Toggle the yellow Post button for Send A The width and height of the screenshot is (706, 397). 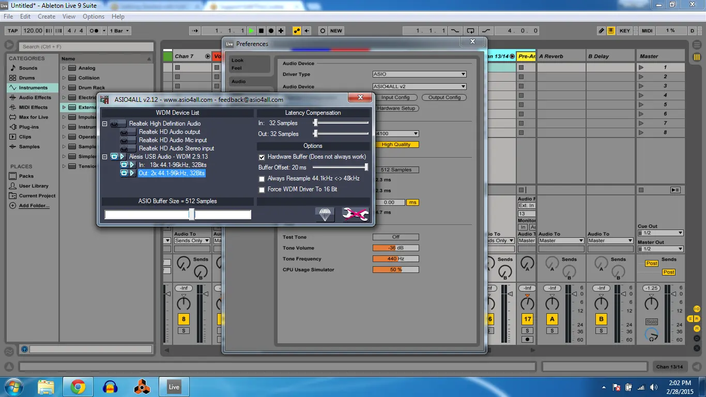[652, 263]
